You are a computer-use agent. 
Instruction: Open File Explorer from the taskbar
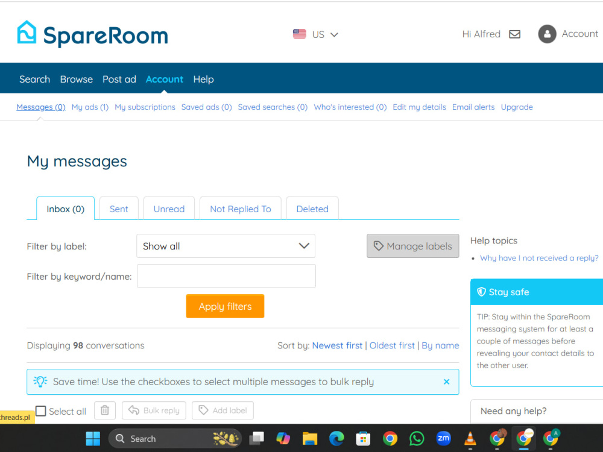coord(309,439)
